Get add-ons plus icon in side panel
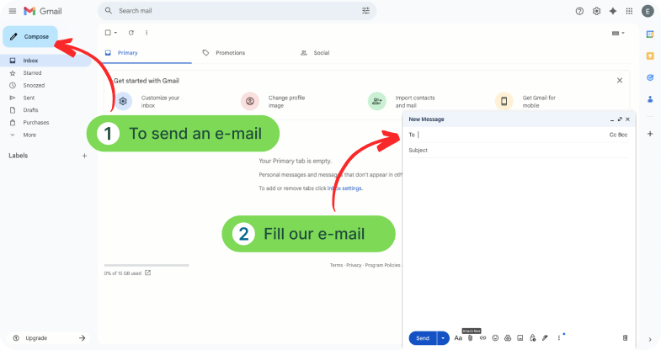This screenshot has height=350, width=661. coord(650,134)
